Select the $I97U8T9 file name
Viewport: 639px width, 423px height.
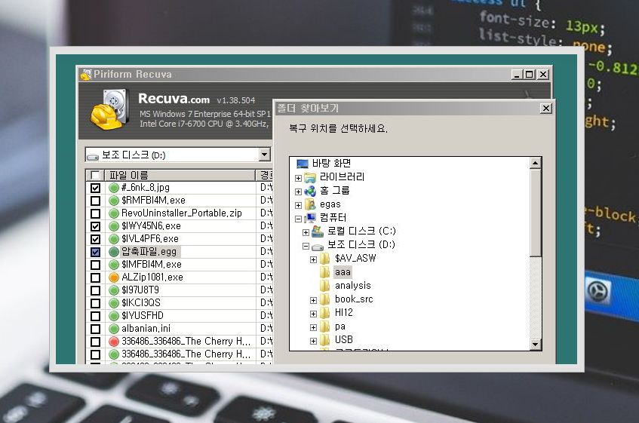[x=140, y=290]
